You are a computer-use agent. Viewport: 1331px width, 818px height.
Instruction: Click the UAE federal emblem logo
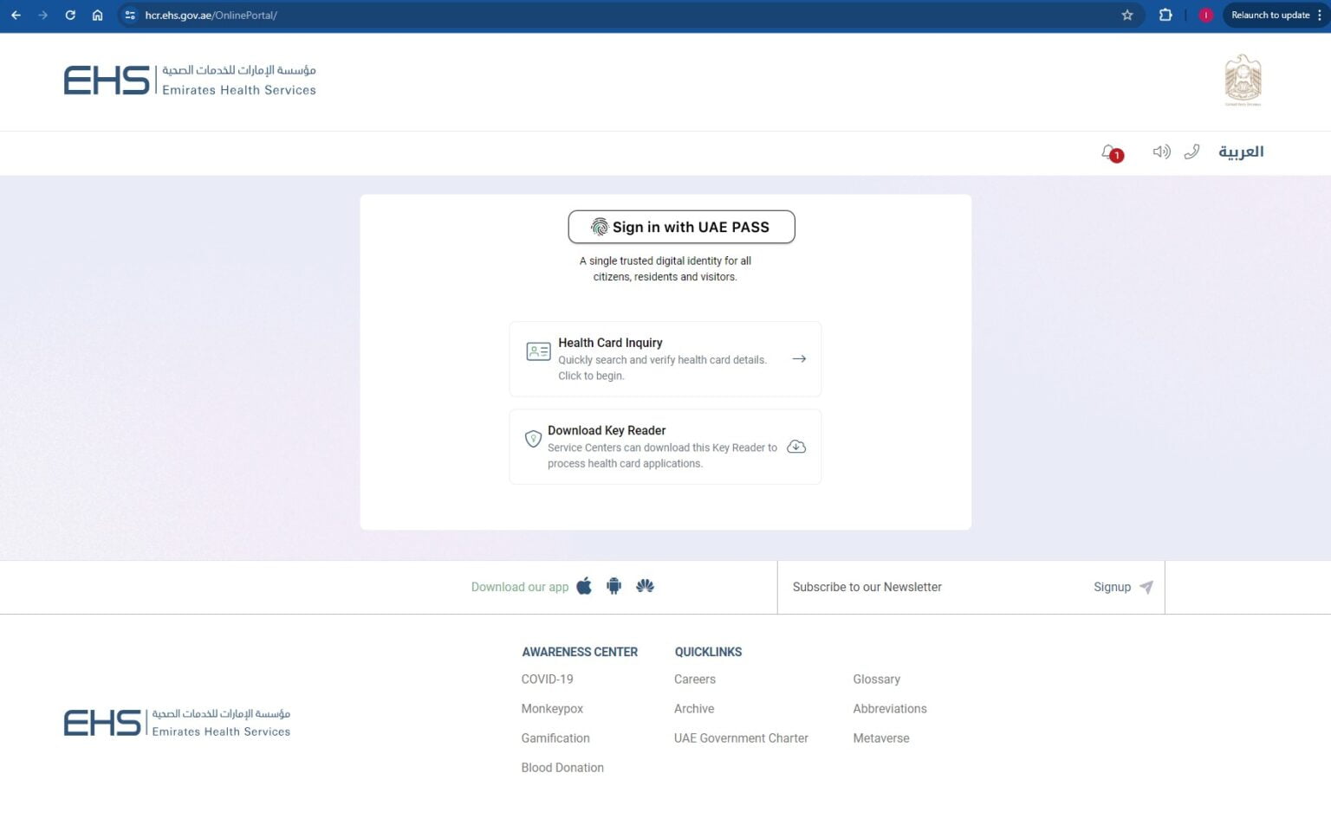[x=1243, y=79]
